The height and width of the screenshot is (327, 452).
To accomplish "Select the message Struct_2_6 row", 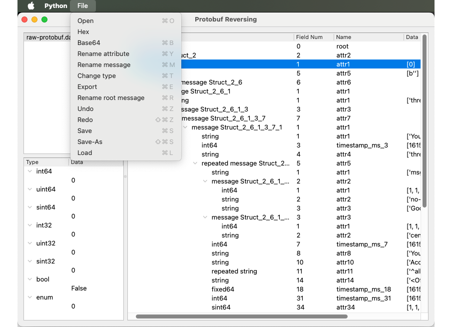I will (x=301, y=82).
